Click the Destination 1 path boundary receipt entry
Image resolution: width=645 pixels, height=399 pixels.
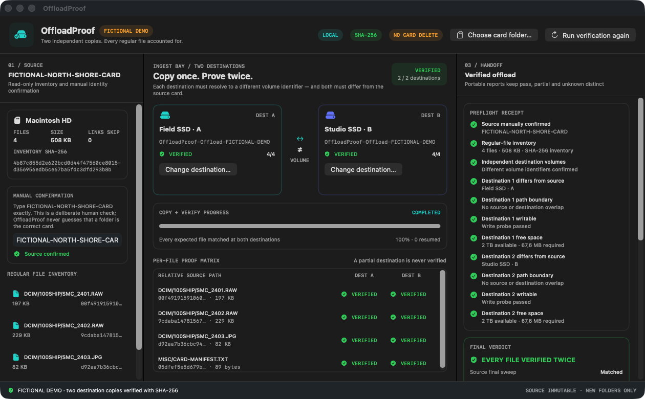(546, 204)
